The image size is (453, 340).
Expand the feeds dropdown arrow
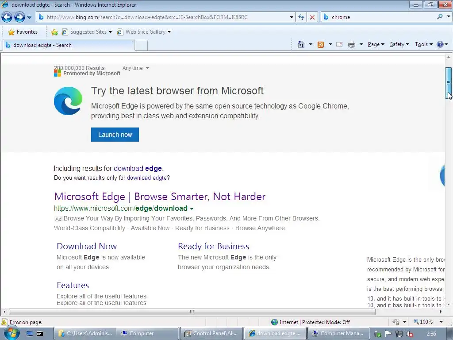tap(330, 44)
